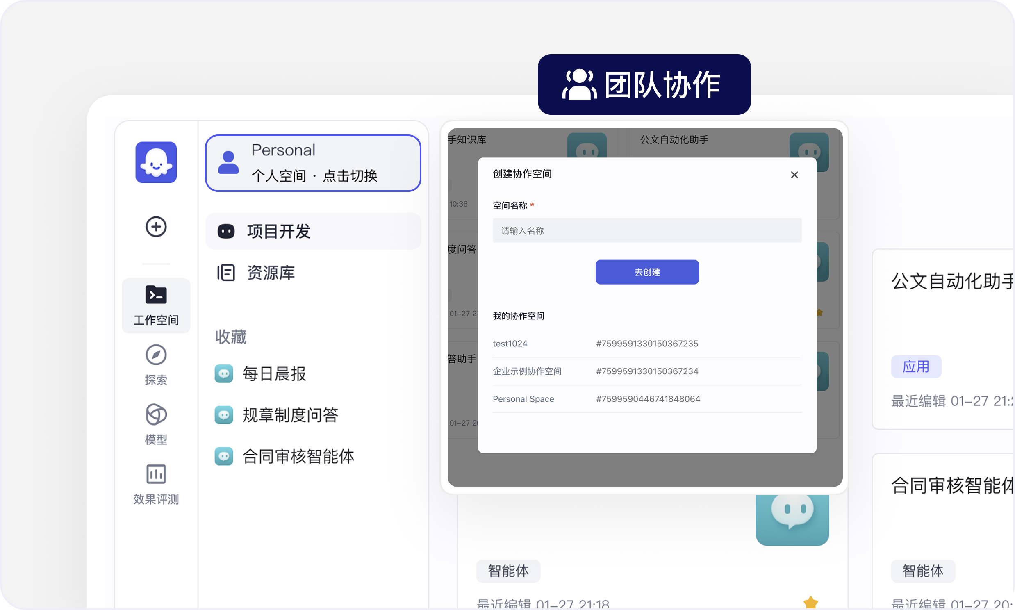The width and height of the screenshot is (1015, 610).
Task: Open the 模型 section in the sidebar
Action: (x=156, y=424)
